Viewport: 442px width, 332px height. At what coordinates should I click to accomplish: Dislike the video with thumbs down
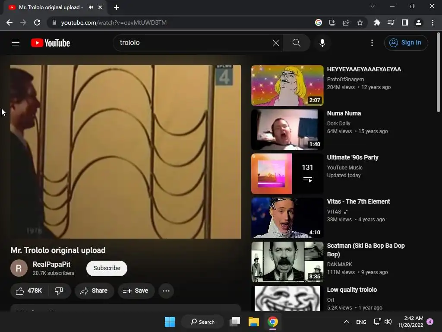(59, 291)
